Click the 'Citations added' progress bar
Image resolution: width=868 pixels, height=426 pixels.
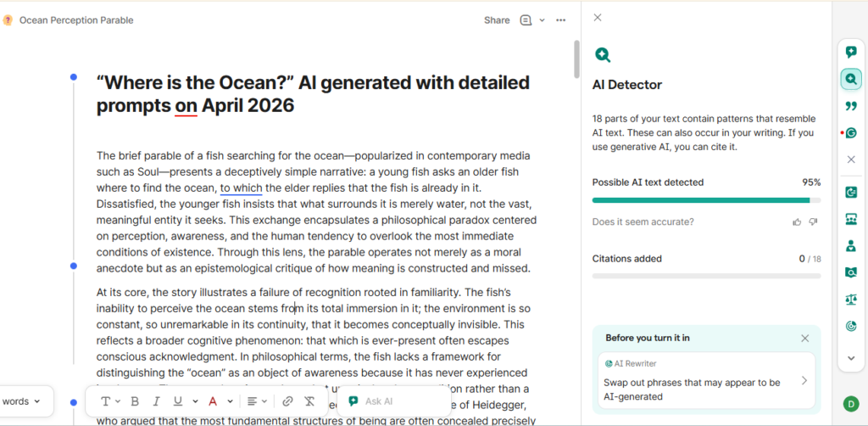pyautogui.click(x=706, y=275)
